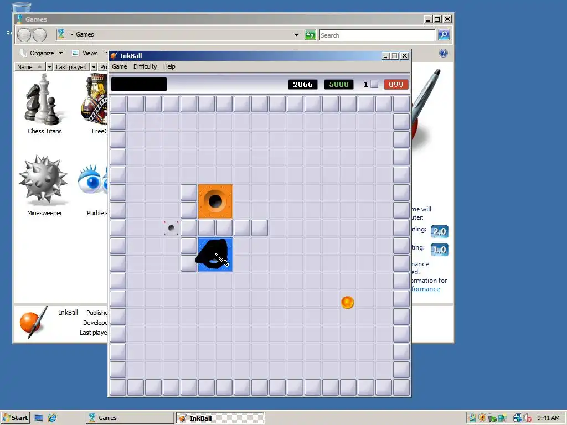Switch to Games taskbar button
Image resolution: width=567 pixels, height=425 pixels.
(x=130, y=418)
